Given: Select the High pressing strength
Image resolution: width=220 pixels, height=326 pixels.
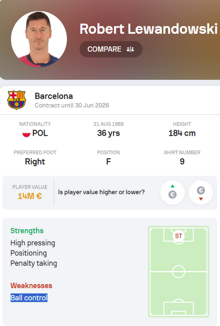Looking at the screenshot, I should point(33,243).
